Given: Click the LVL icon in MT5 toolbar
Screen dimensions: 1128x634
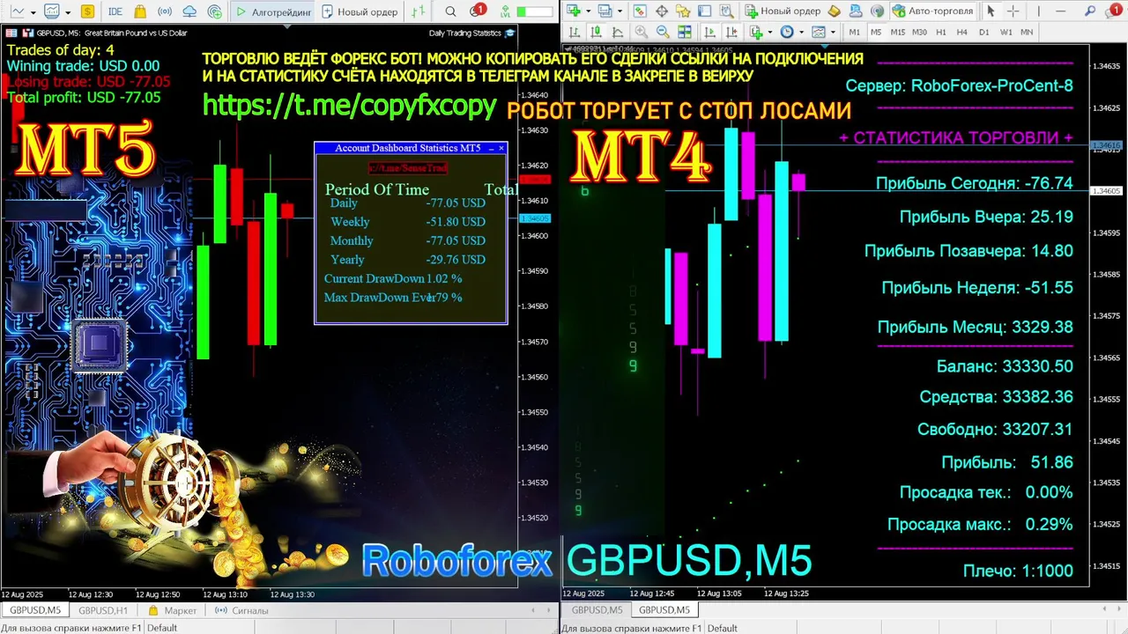Looking at the screenshot, I should [505, 11].
